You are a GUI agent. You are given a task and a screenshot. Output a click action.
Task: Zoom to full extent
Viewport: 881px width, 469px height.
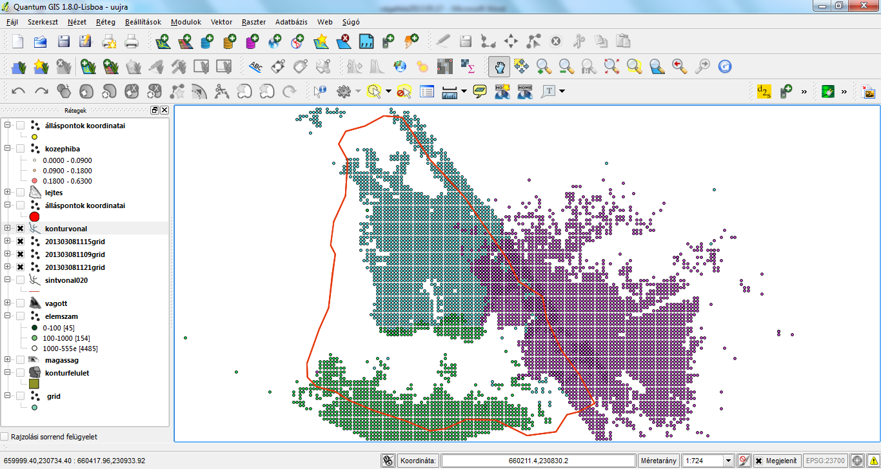tap(611, 66)
